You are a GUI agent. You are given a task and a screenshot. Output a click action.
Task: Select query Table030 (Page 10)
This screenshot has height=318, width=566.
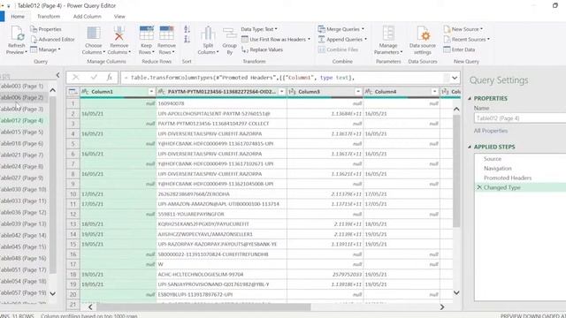(x=23, y=189)
